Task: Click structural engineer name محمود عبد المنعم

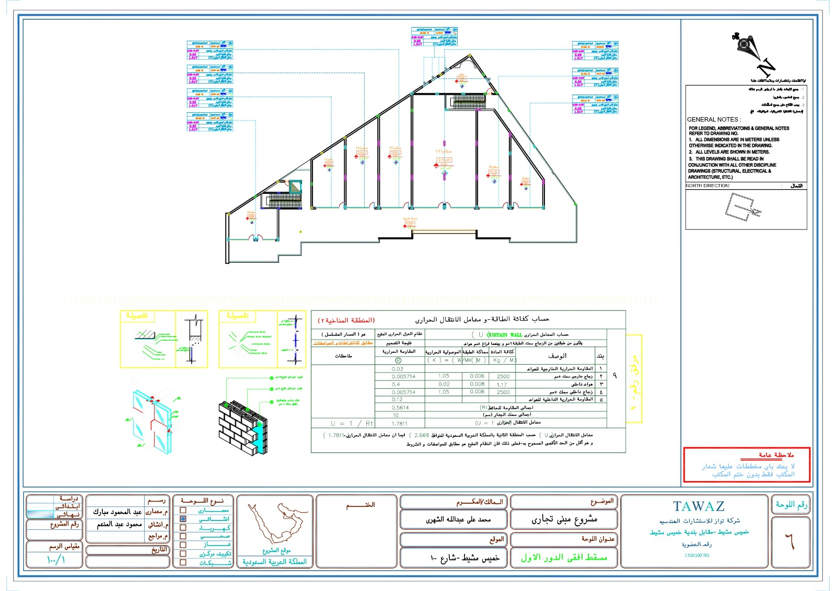Action: tap(119, 524)
